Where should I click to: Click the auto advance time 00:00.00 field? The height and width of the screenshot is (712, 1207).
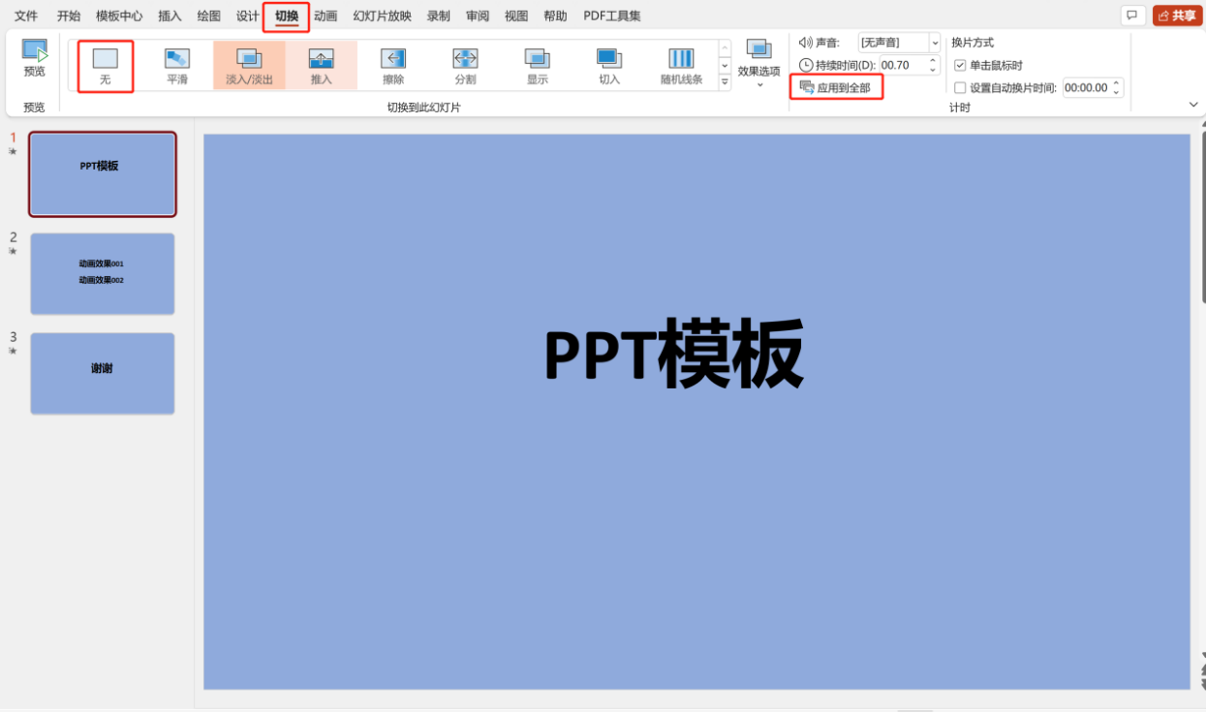click(1086, 88)
